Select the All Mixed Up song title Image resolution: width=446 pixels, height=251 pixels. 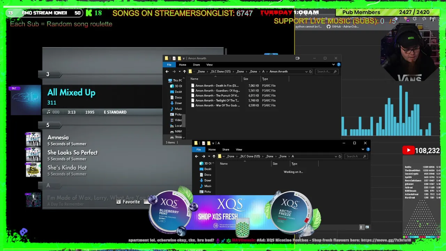pos(71,92)
